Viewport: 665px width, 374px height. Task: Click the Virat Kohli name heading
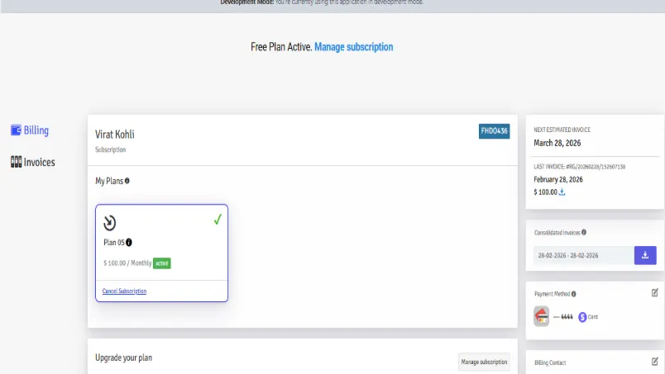tap(114, 135)
